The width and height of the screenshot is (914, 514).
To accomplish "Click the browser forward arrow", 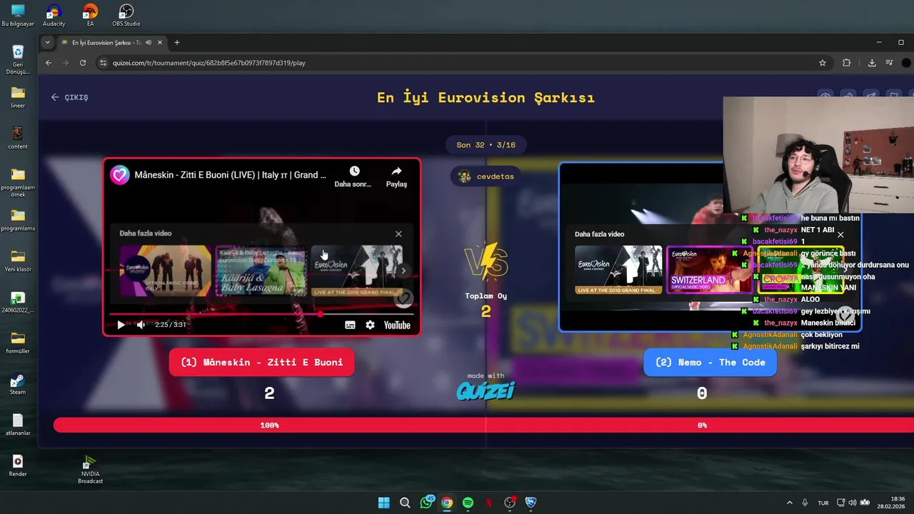I will [66, 63].
